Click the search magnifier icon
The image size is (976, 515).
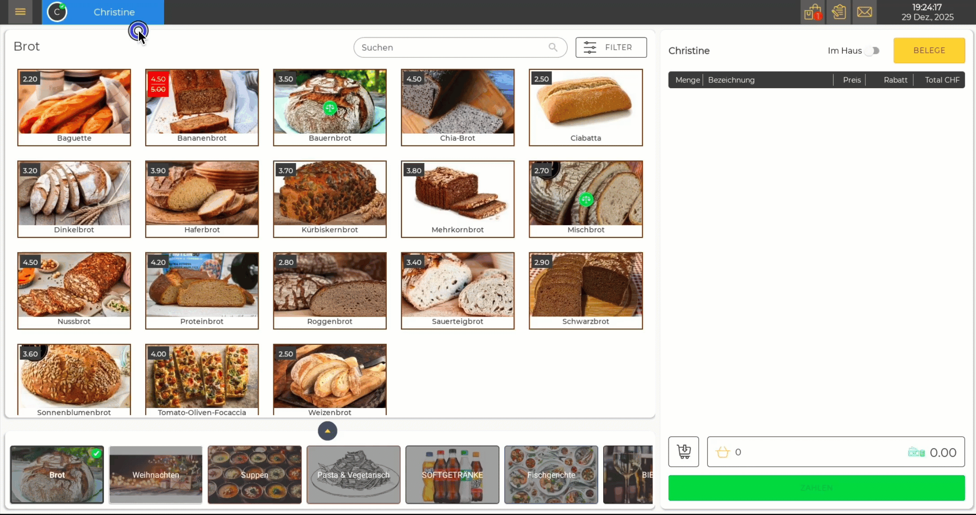point(553,47)
